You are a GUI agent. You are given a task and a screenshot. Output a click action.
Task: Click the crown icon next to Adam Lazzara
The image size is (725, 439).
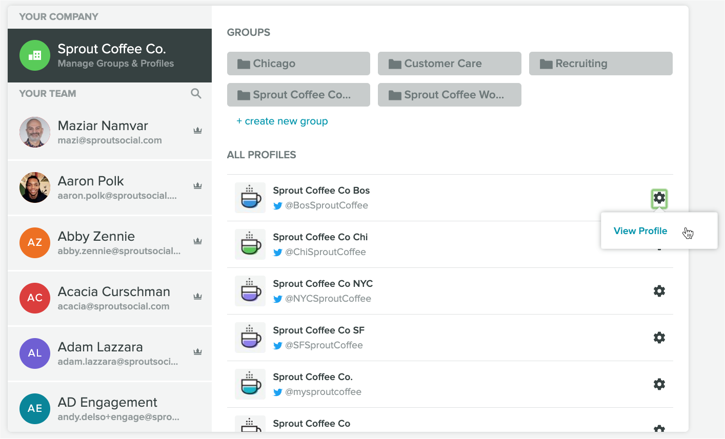[197, 352]
